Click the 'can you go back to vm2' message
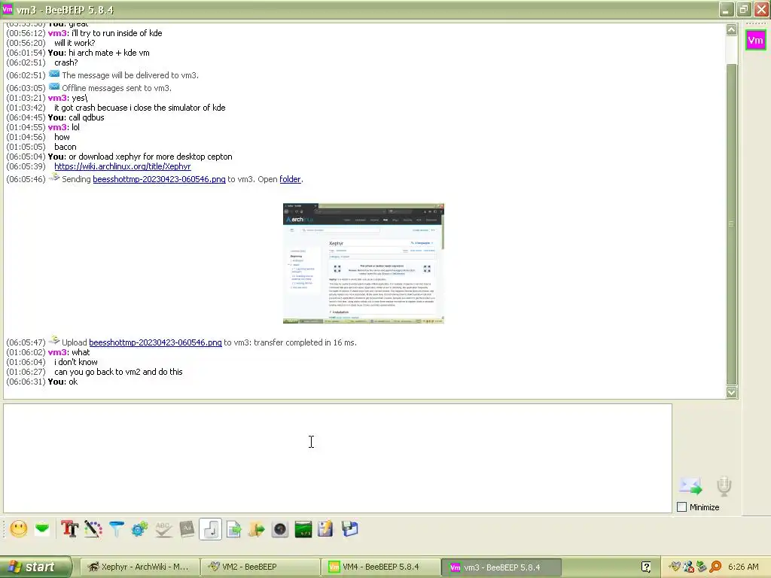771x578 pixels. [118, 372]
